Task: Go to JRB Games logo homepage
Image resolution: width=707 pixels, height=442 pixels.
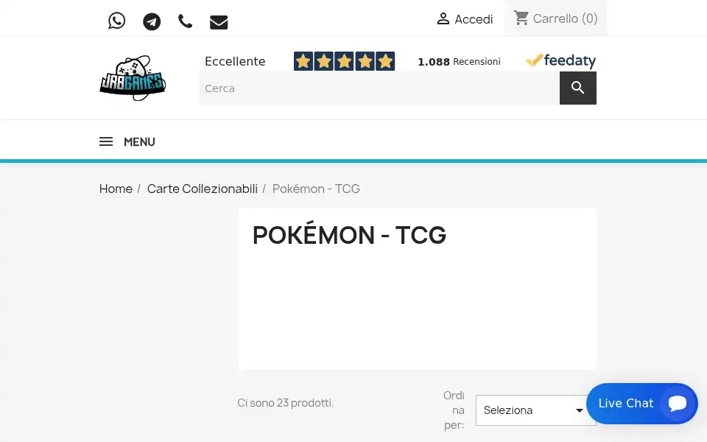Action: point(133,78)
